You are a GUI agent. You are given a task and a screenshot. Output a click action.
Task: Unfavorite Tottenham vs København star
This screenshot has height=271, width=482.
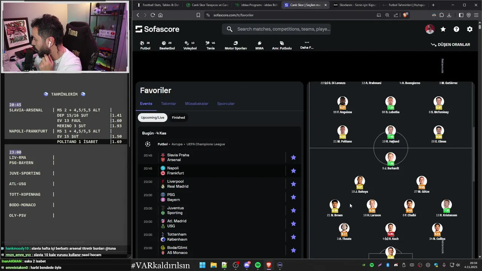293,237
